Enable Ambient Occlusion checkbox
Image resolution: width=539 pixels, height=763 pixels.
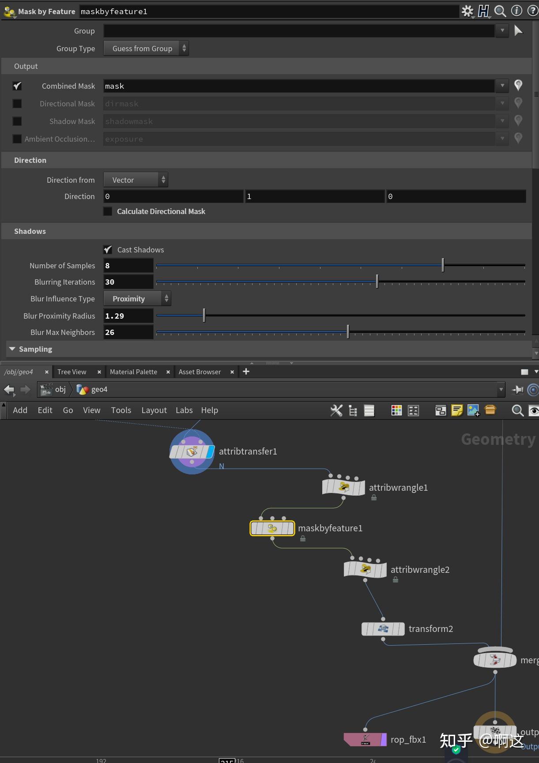click(x=17, y=139)
